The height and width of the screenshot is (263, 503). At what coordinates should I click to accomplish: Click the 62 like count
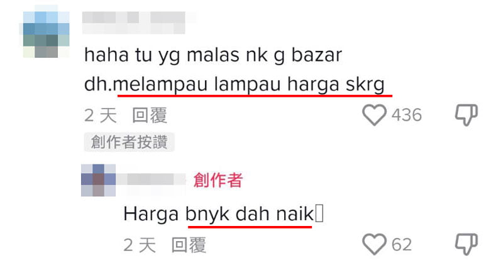(x=401, y=245)
